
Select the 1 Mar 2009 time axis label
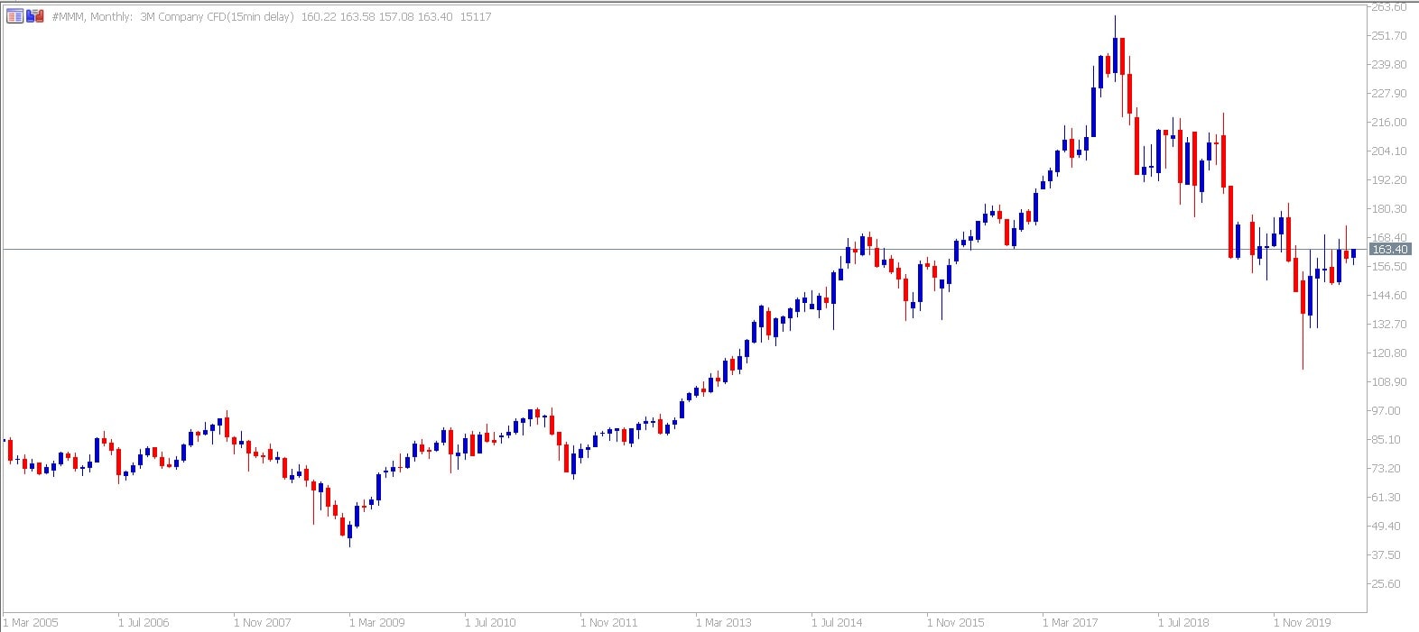[378, 622]
